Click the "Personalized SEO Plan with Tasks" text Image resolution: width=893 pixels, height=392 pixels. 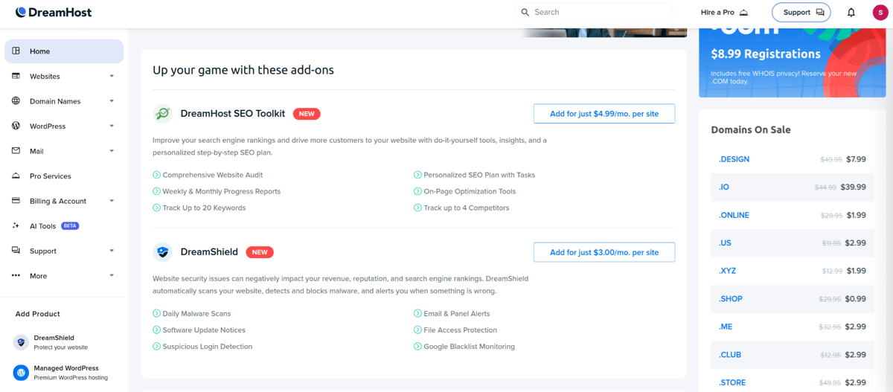click(479, 175)
